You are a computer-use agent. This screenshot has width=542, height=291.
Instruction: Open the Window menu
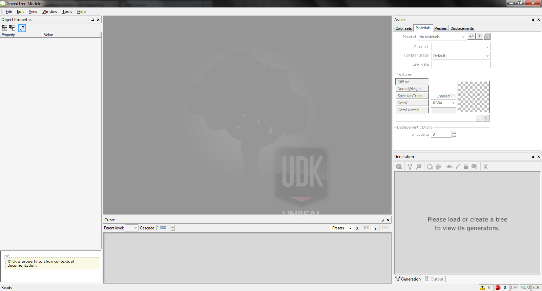click(x=50, y=12)
